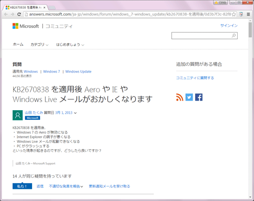The height and width of the screenshot is (201, 254).
Task: Click the 返信 reply link
Action: click(x=40, y=186)
